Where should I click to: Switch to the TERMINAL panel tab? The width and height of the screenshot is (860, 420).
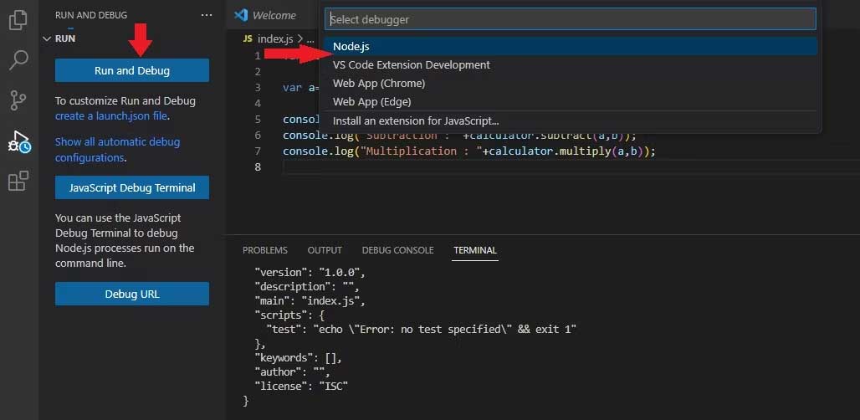[x=475, y=250]
